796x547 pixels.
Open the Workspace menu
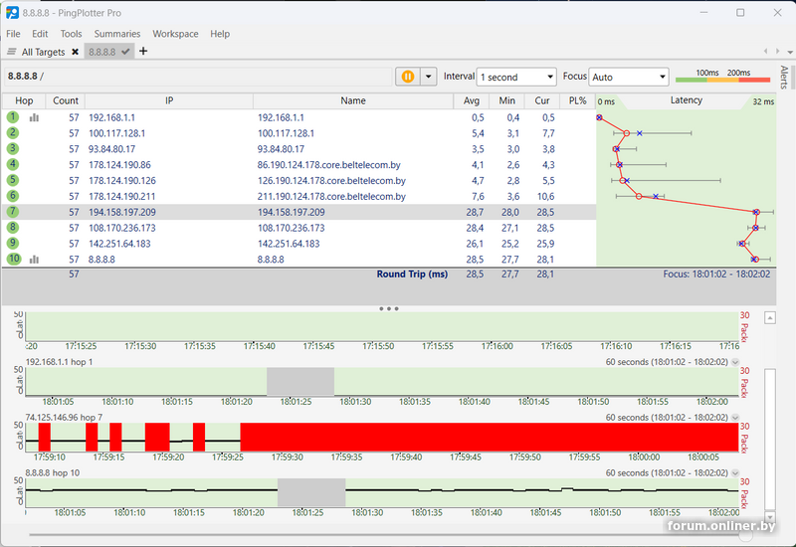tap(175, 34)
